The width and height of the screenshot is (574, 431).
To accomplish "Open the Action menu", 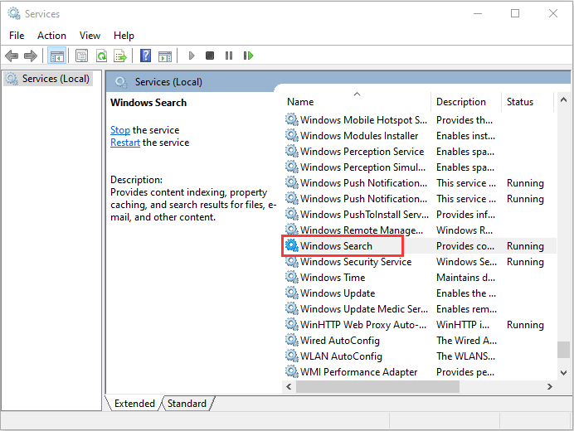I will click(51, 36).
